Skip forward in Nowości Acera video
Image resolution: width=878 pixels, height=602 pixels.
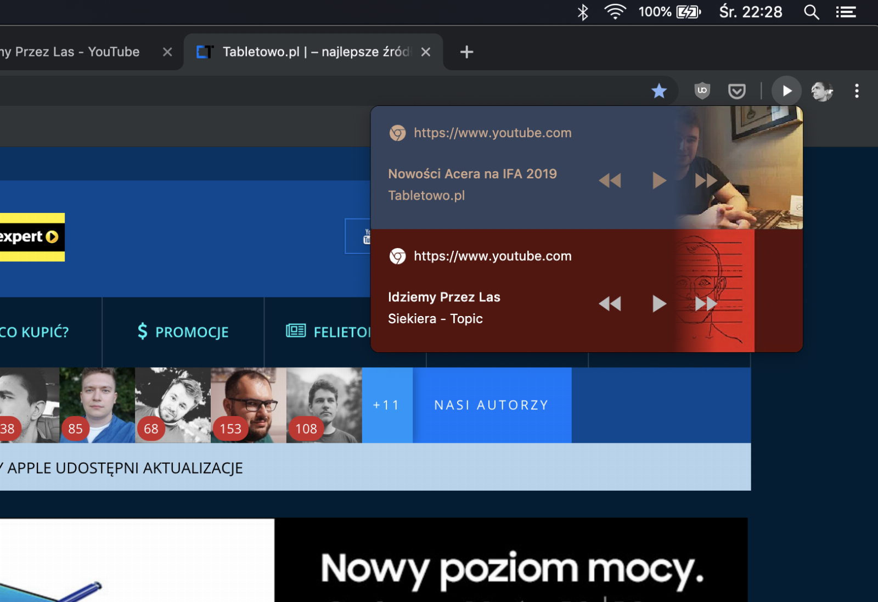coord(706,181)
